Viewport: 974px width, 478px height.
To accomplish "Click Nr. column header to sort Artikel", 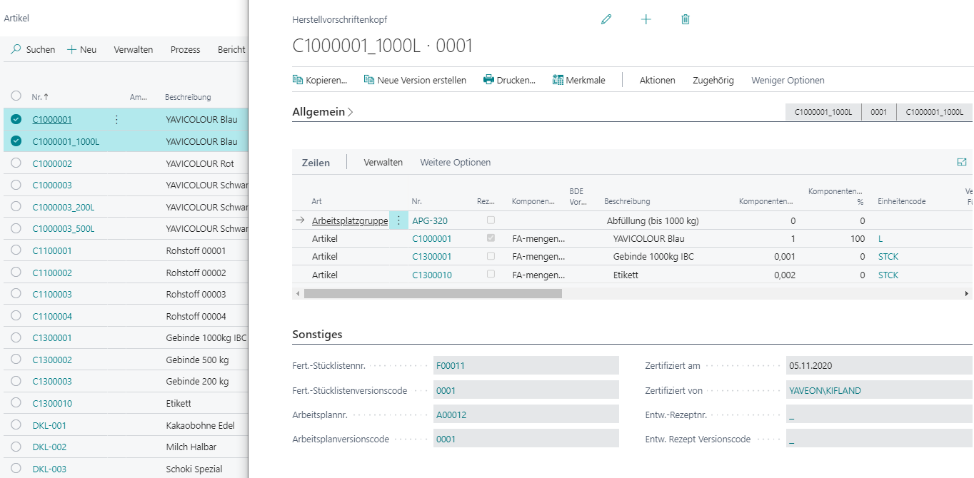I will coord(40,96).
